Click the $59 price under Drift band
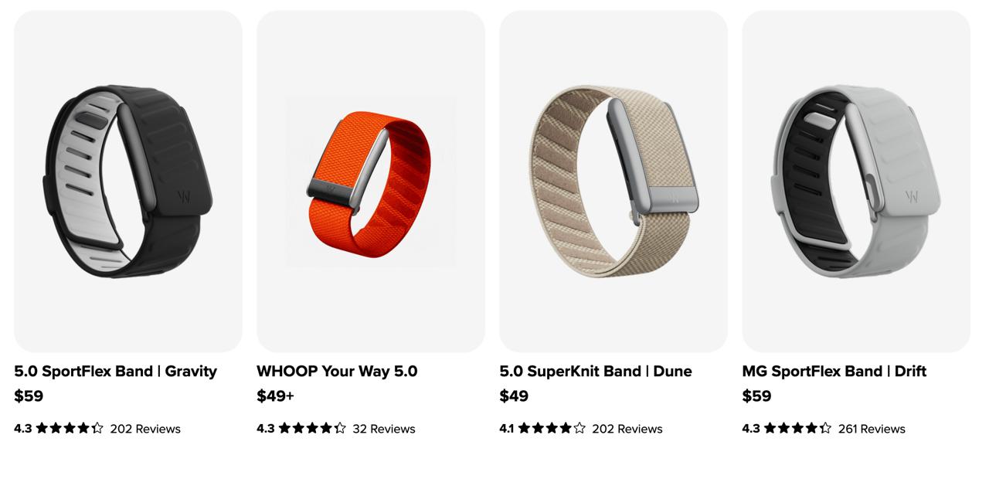This screenshot has width=989, height=496. click(x=756, y=396)
